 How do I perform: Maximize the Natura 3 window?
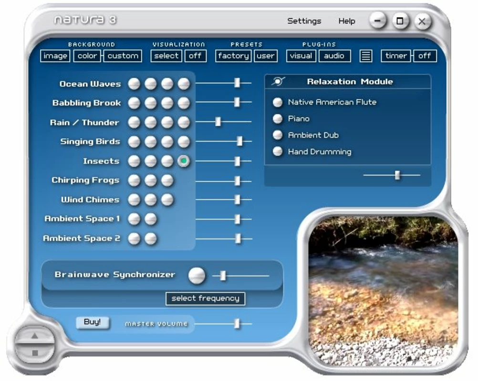(400, 21)
